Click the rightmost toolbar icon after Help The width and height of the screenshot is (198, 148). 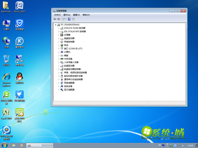tap(73, 19)
